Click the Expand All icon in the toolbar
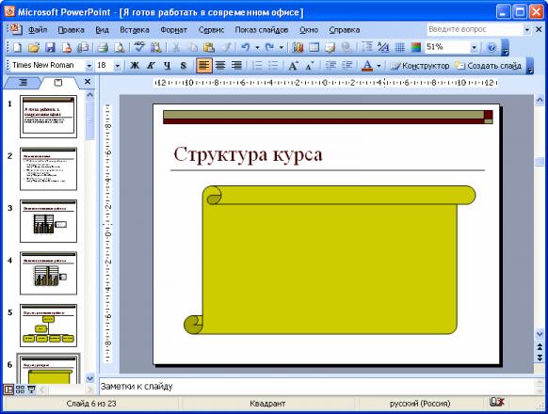The width and height of the screenshot is (548, 414). pyautogui.click(x=367, y=47)
